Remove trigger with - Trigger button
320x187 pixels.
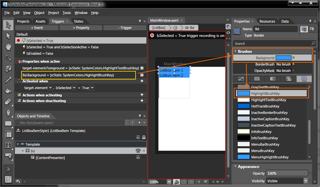click(124, 28)
